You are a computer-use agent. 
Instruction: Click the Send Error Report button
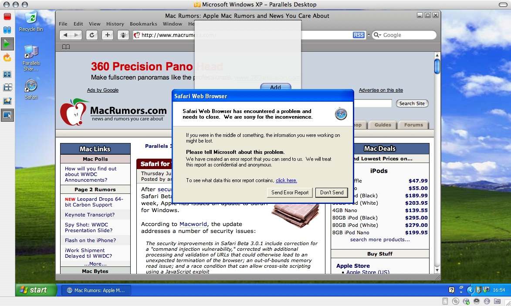click(x=290, y=193)
